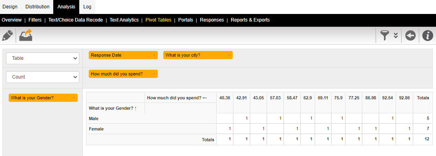Click the export tray icon
The width and height of the screenshot is (436, 156).
(x=26, y=35)
